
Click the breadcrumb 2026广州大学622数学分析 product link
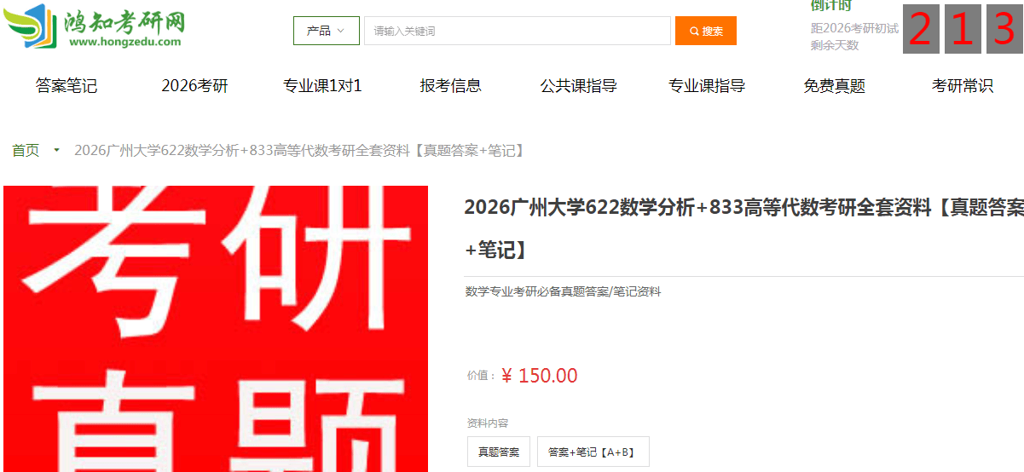pyautogui.click(x=299, y=151)
